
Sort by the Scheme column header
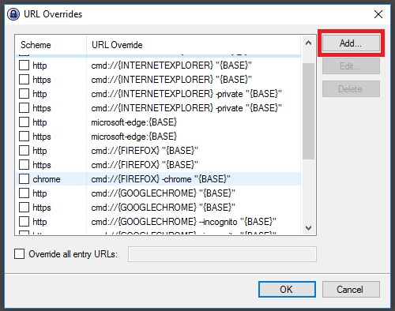(51, 45)
